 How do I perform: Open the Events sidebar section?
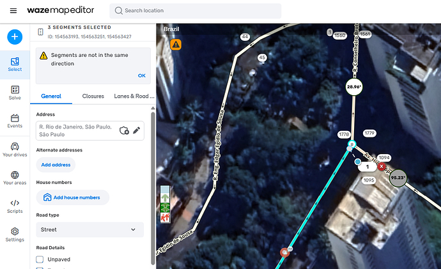tap(15, 121)
